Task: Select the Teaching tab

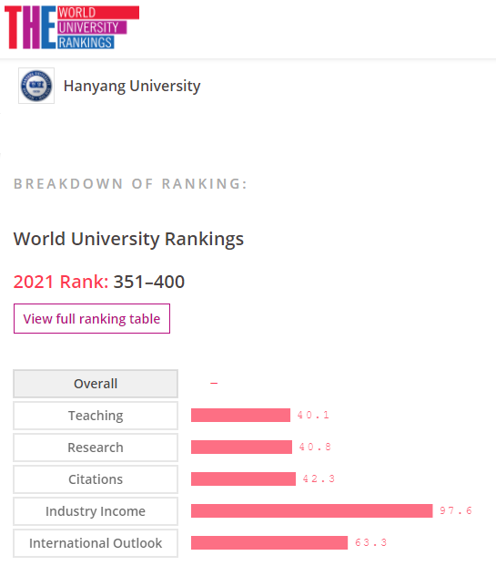Action: pyautogui.click(x=96, y=416)
